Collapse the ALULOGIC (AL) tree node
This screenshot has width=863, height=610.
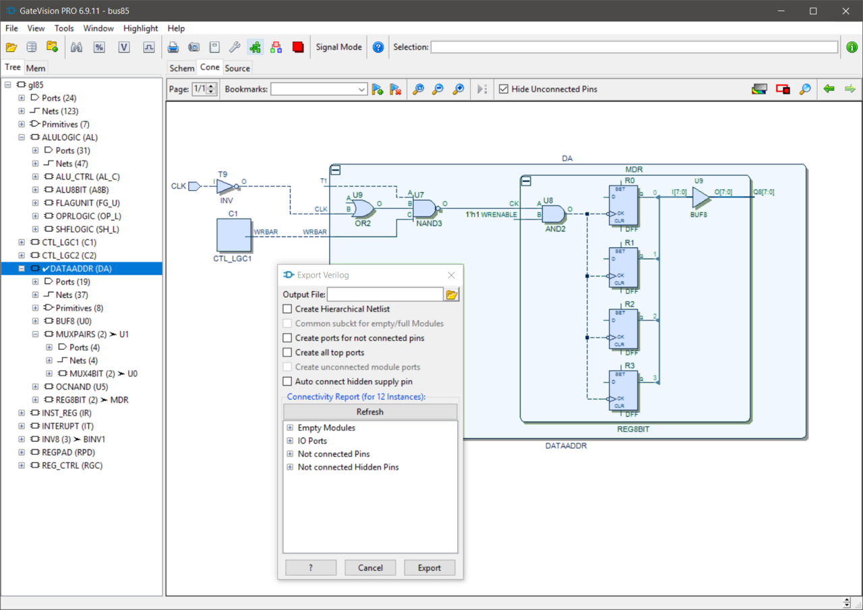(22, 137)
